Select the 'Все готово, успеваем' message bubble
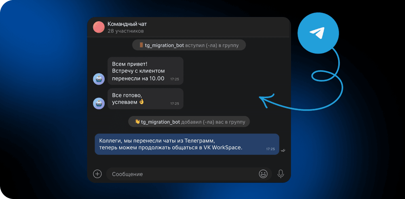This screenshot has height=199, width=405. click(x=145, y=99)
